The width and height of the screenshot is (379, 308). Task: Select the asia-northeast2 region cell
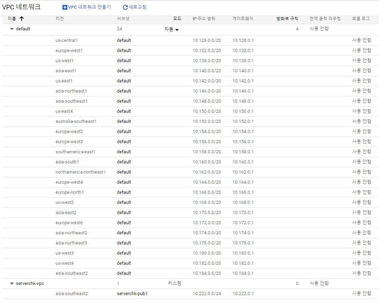coord(71,233)
